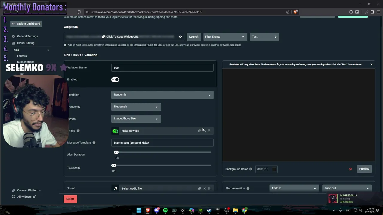Open the media control music note icon
This screenshot has width=383, height=215.
pos(367,12)
